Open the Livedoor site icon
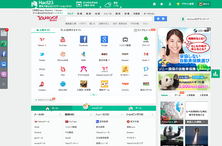 click(42, 84)
